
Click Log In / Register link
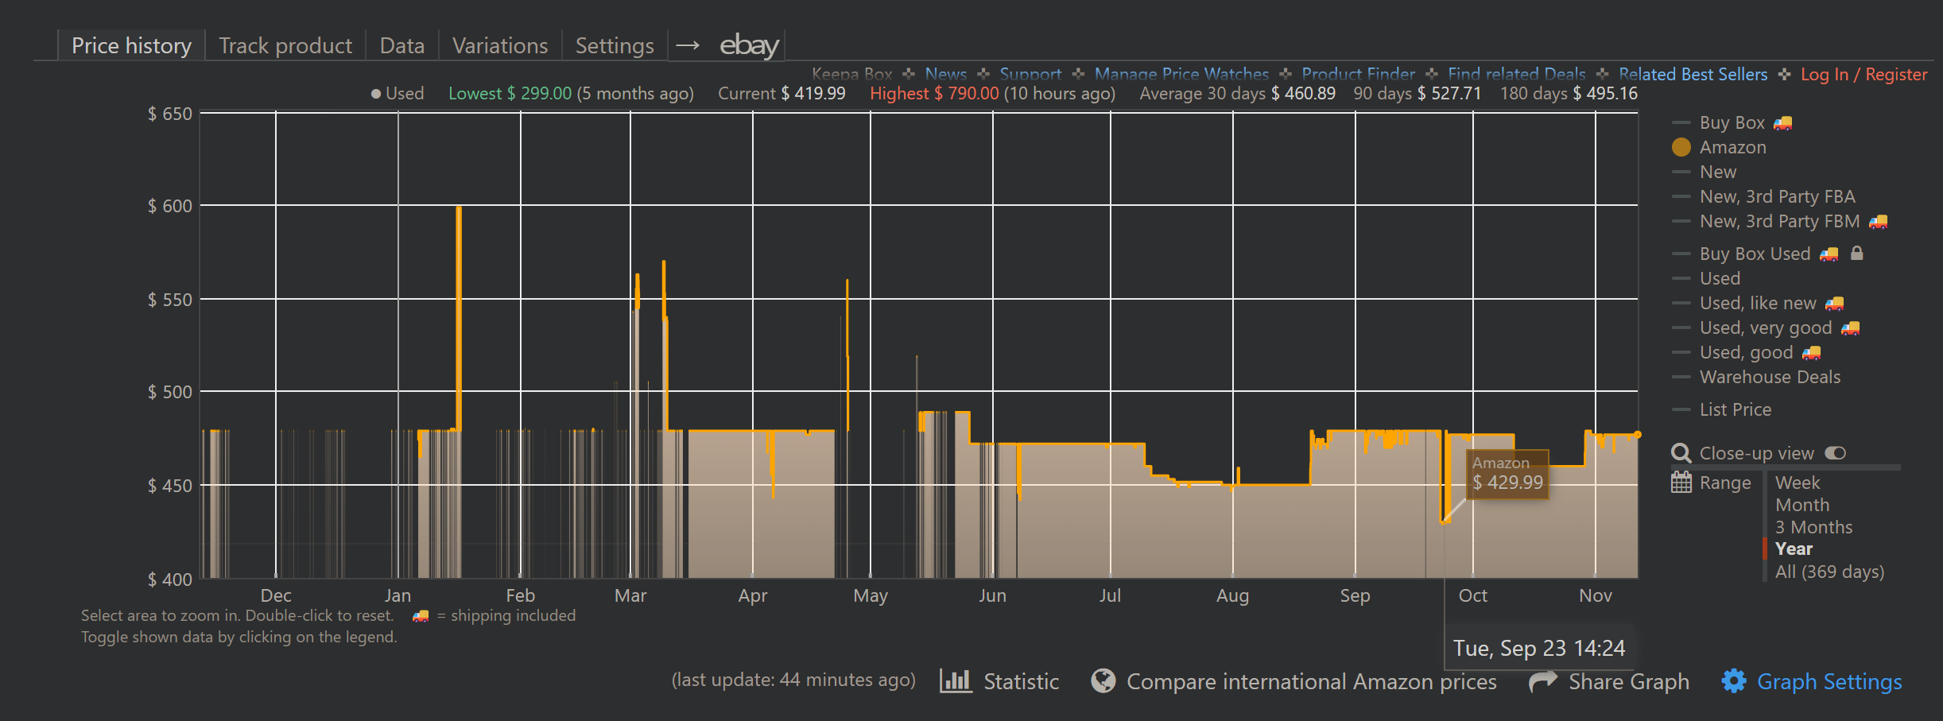tap(1863, 75)
